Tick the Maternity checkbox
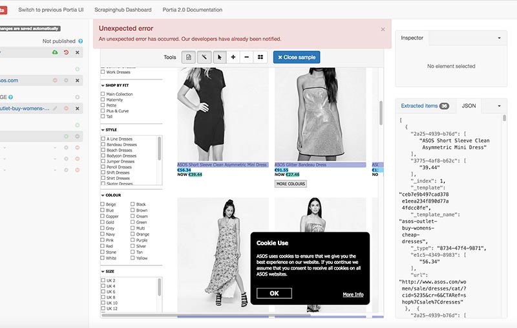 [x=103, y=100]
